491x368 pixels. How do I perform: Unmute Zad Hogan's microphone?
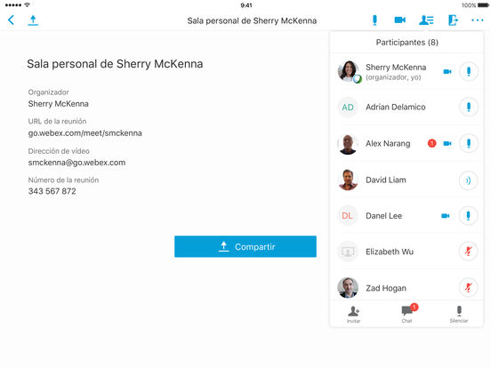[469, 288]
